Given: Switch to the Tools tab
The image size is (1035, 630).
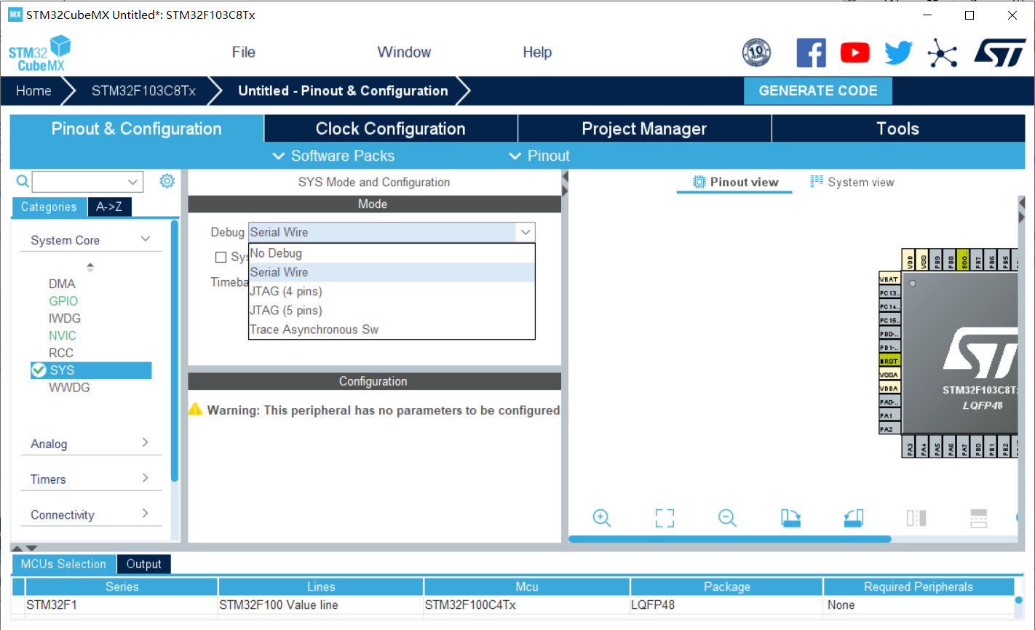Looking at the screenshot, I should point(898,129).
